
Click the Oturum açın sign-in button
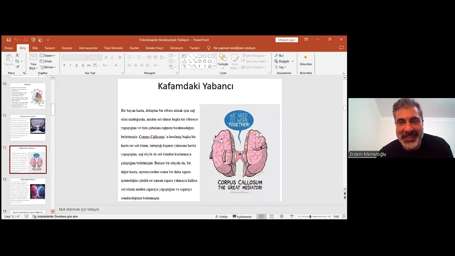tap(287, 40)
